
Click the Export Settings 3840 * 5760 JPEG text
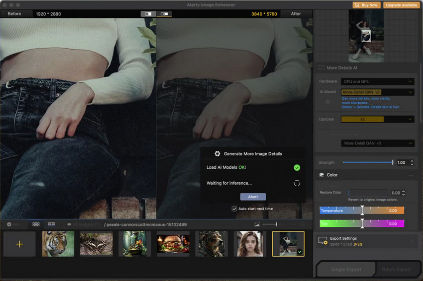(x=346, y=244)
